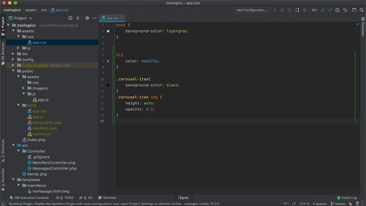Collapse the build folder
Screen dimensions: 366x206
pos(19,105)
